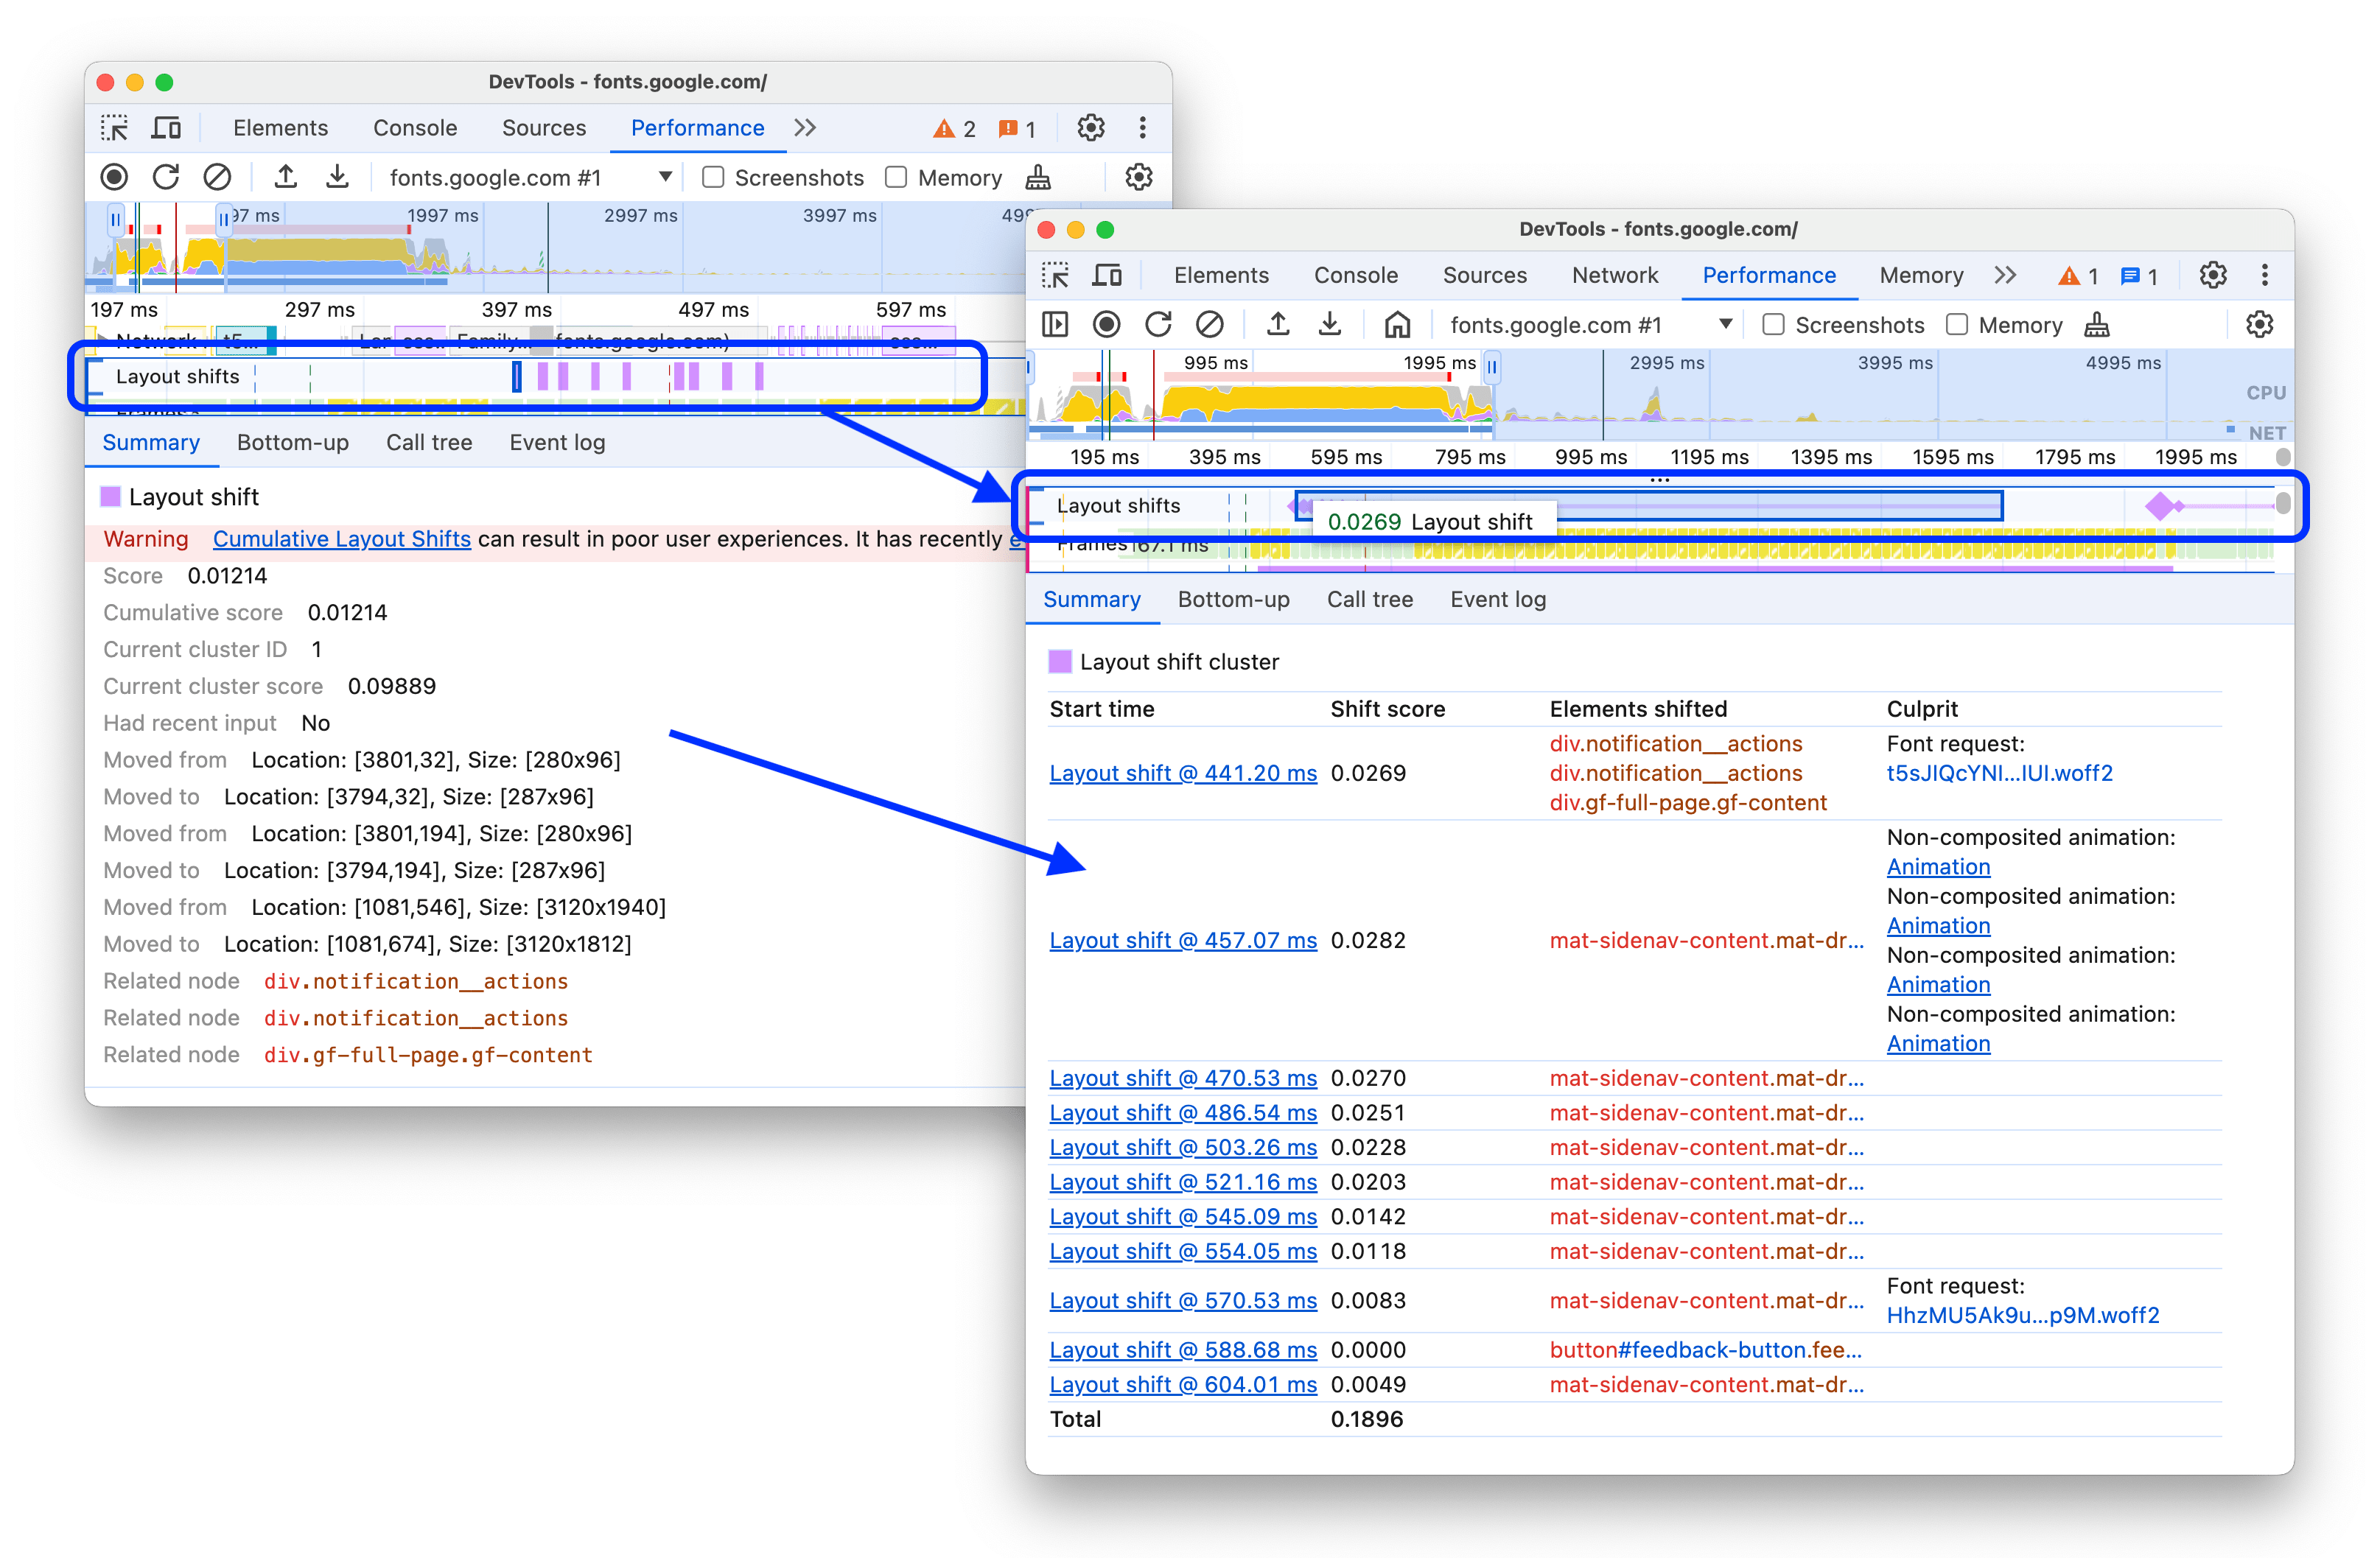Open the Cumulative Layout Shifts link
Viewport: 2380px width, 1558px height.
[x=341, y=538]
